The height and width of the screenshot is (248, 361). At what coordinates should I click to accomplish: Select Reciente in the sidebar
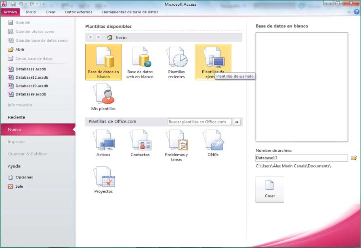coord(16,117)
